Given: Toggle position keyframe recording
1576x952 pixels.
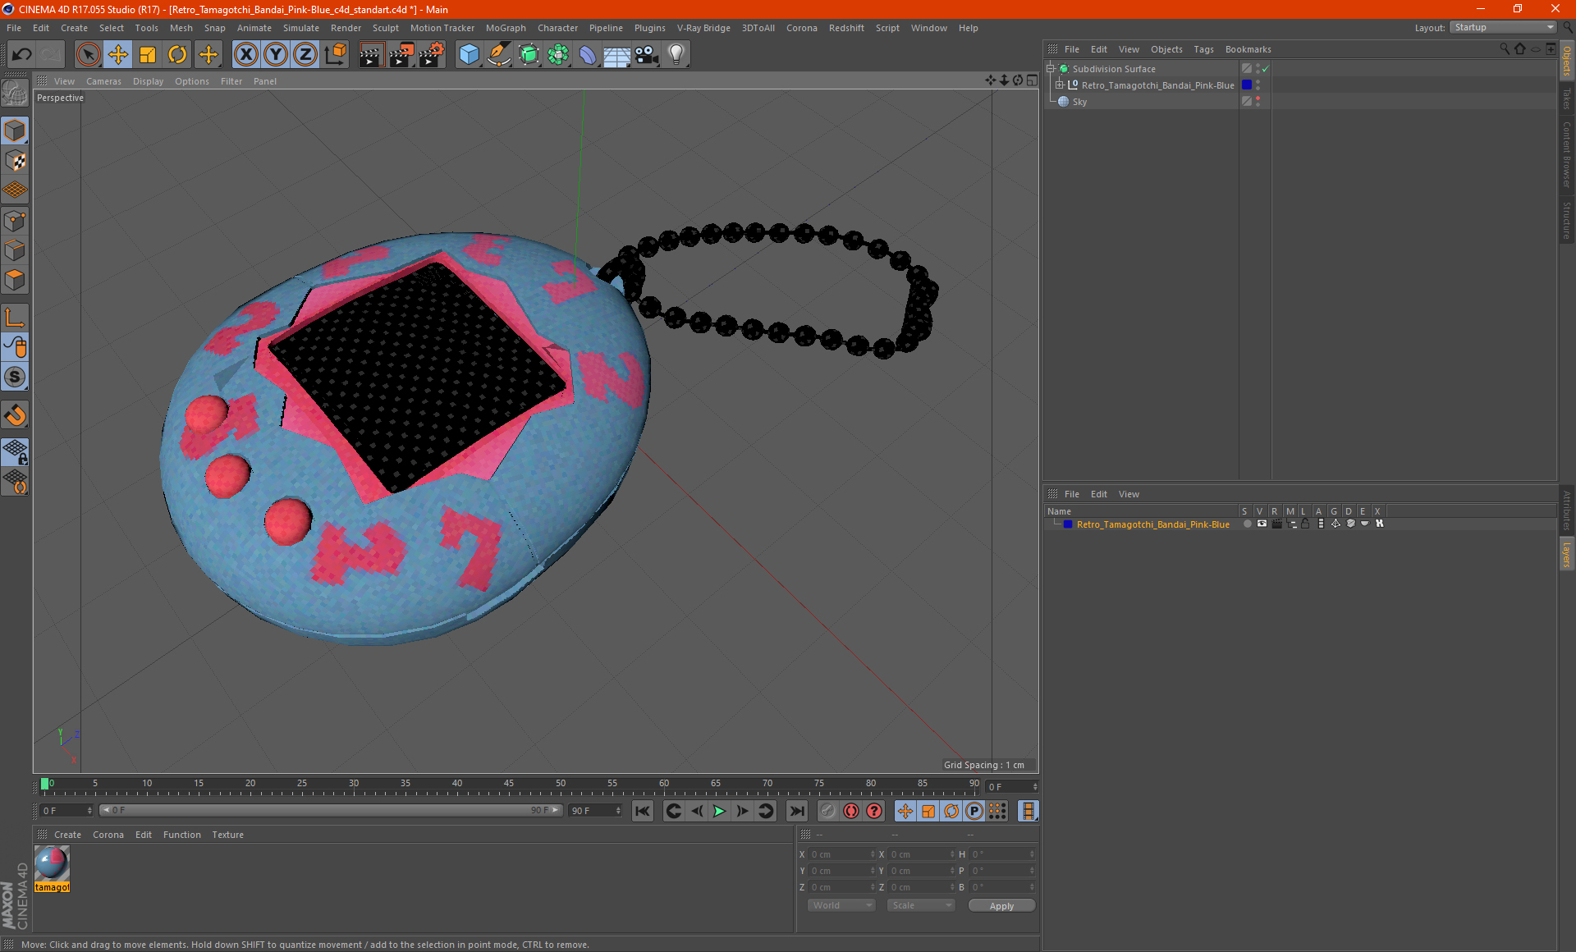Looking at the screenshot, I should (905, 811).
